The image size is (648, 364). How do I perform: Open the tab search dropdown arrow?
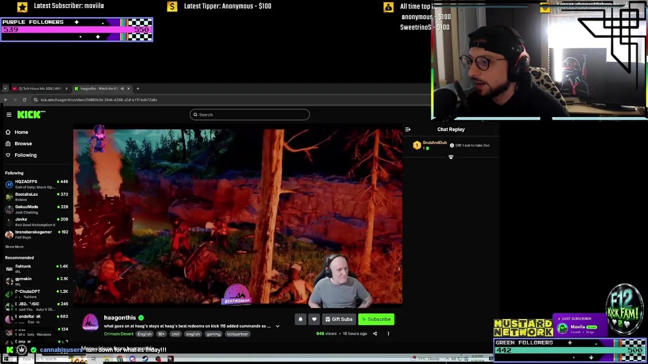5,88
